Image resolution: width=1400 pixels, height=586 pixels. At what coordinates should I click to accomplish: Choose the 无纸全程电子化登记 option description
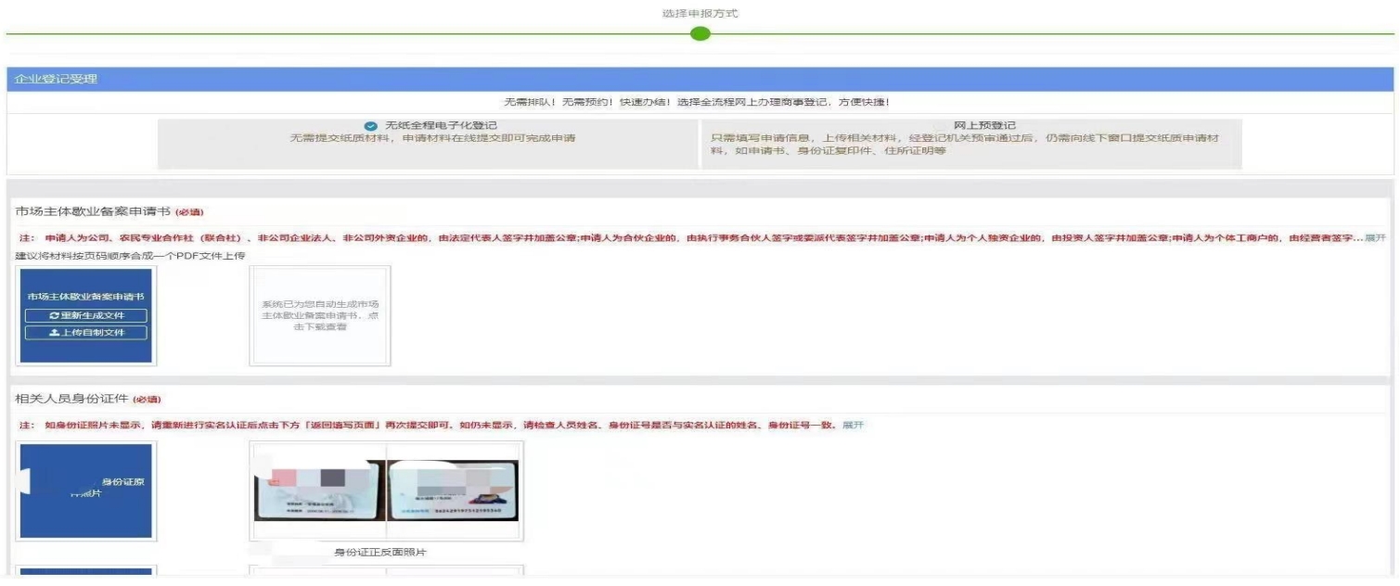coord(432,138)
